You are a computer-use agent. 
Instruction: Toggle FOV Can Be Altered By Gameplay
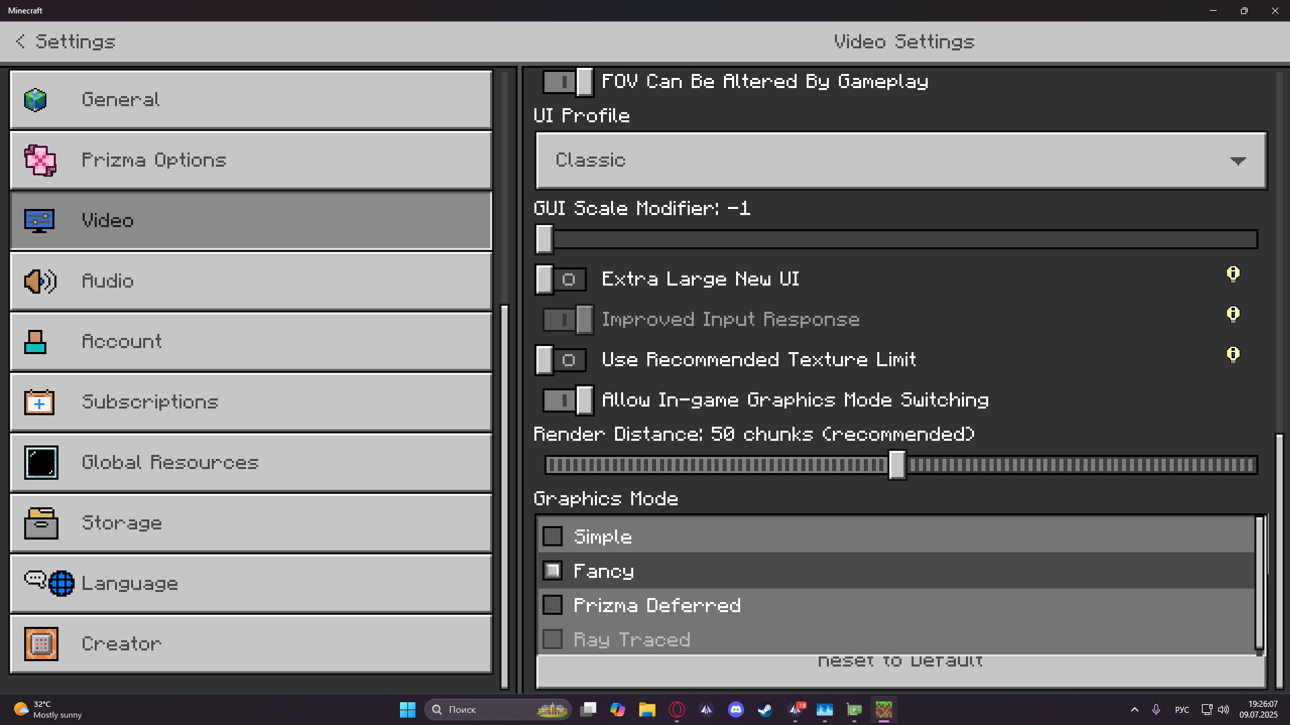(x=568, y=82)
